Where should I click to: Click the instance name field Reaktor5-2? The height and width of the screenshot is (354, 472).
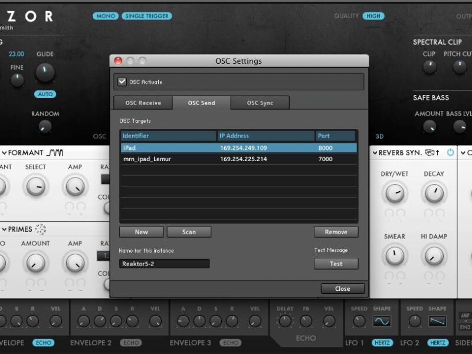pos(164,264)
